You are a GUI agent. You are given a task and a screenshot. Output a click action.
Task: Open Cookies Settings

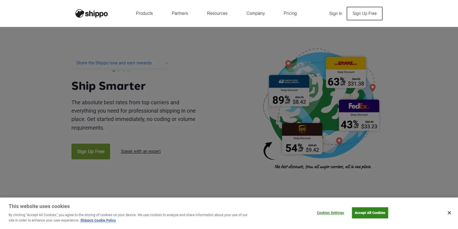tap(330, 213)
